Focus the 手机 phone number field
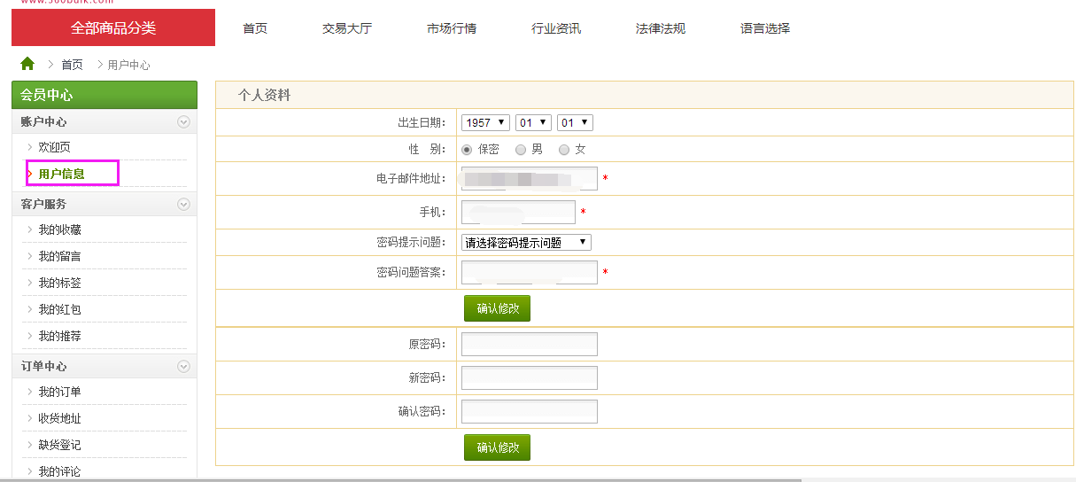Screen dimensions: 1076x482 [518, 212]
